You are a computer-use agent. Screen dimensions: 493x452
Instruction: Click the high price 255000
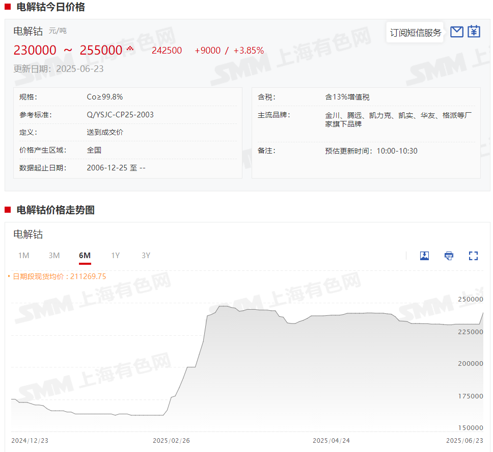click(101, 50)
